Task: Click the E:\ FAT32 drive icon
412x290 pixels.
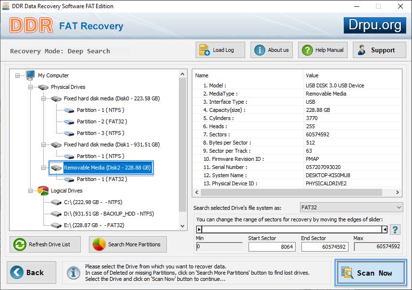Action: pos(56,226)
